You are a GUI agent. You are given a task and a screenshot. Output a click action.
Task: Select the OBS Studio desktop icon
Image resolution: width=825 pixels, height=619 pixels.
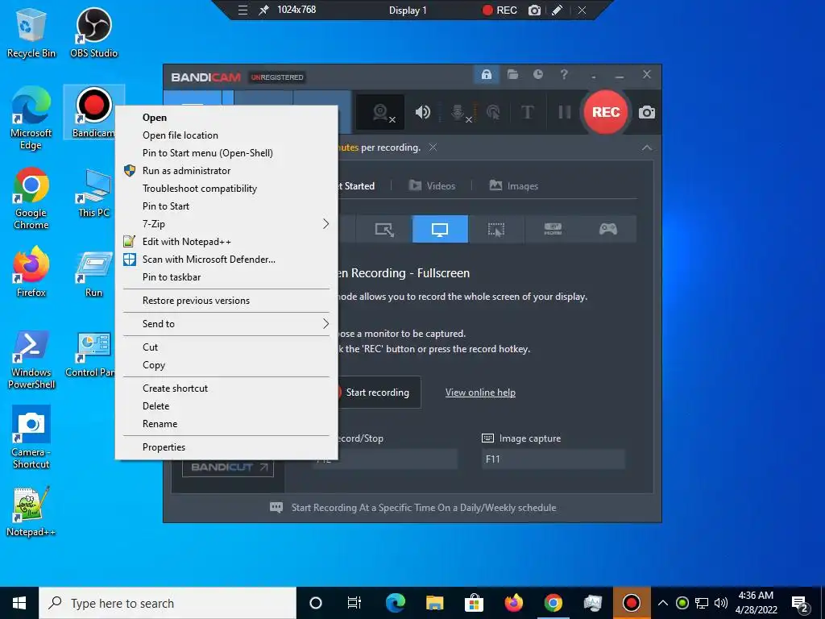click(93, 32)
